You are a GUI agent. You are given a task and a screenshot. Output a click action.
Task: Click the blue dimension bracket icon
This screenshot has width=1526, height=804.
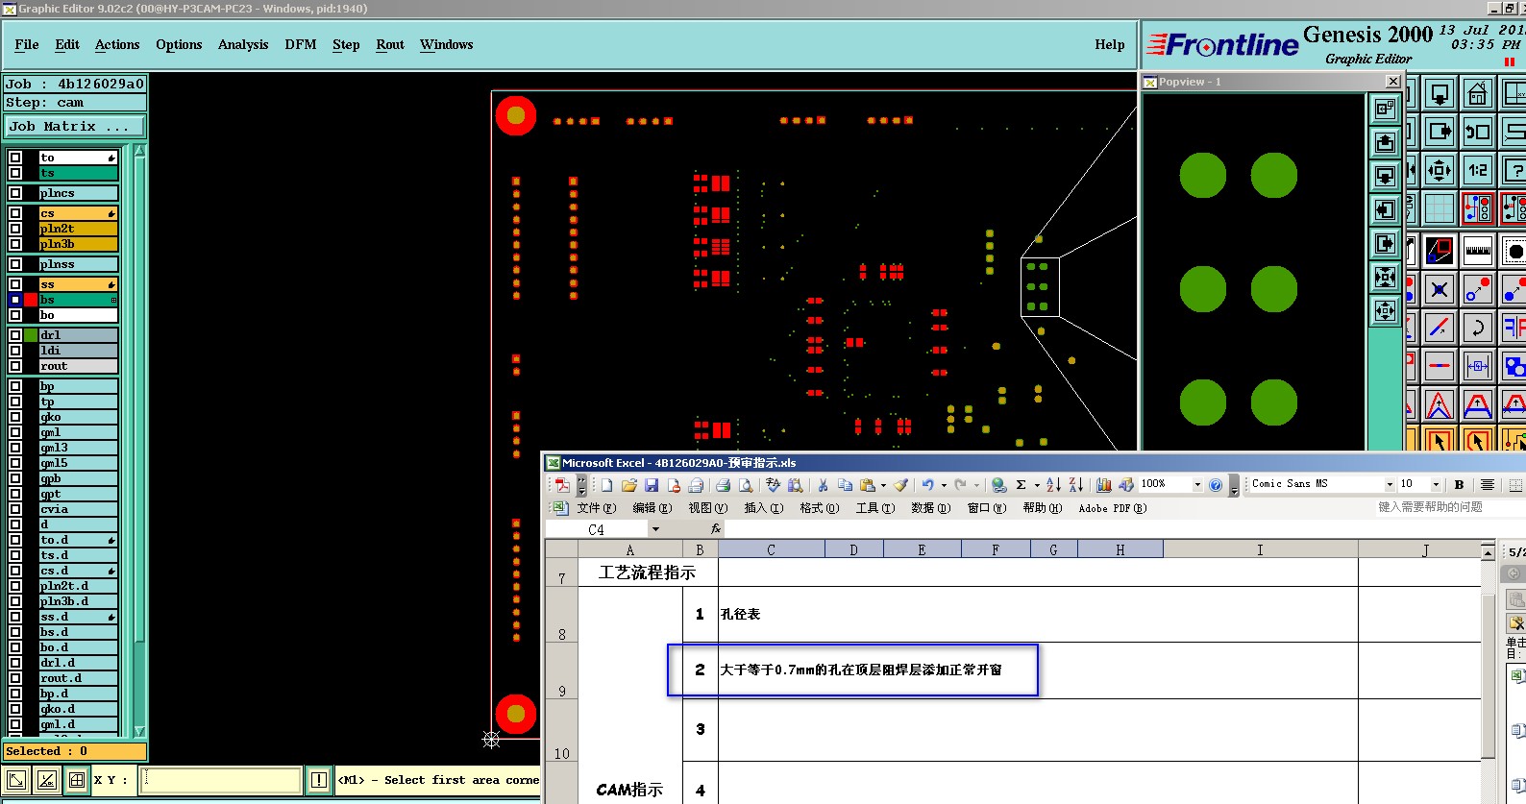point(1477,366)
